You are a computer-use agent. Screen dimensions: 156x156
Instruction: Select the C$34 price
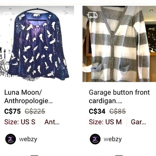(x=97, y=111)
